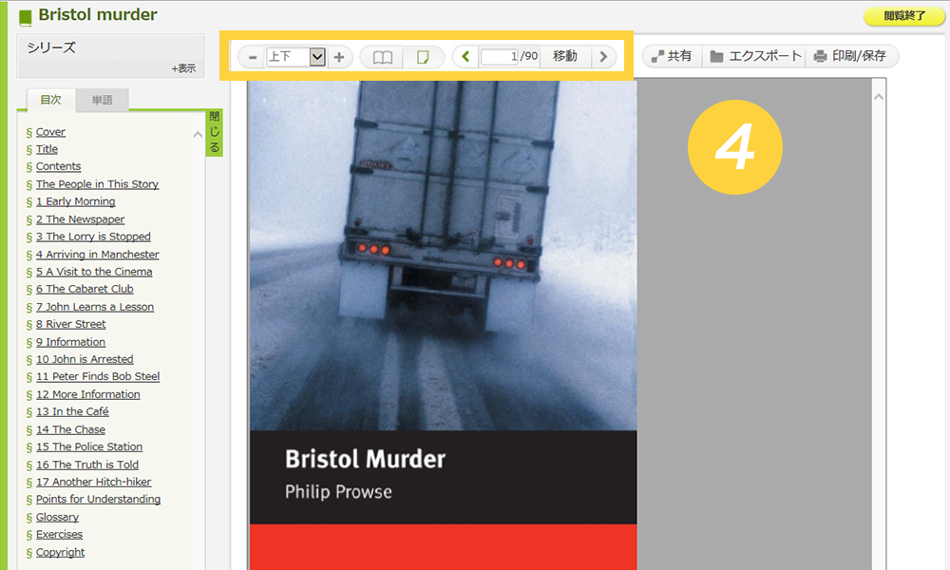The height and width of the screenshot is (570, 950).
Task: Open the Glossary section
Action: click(58, 518)
